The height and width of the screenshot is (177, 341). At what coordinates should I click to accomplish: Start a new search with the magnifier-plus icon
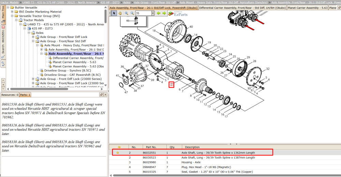[3, 64]
